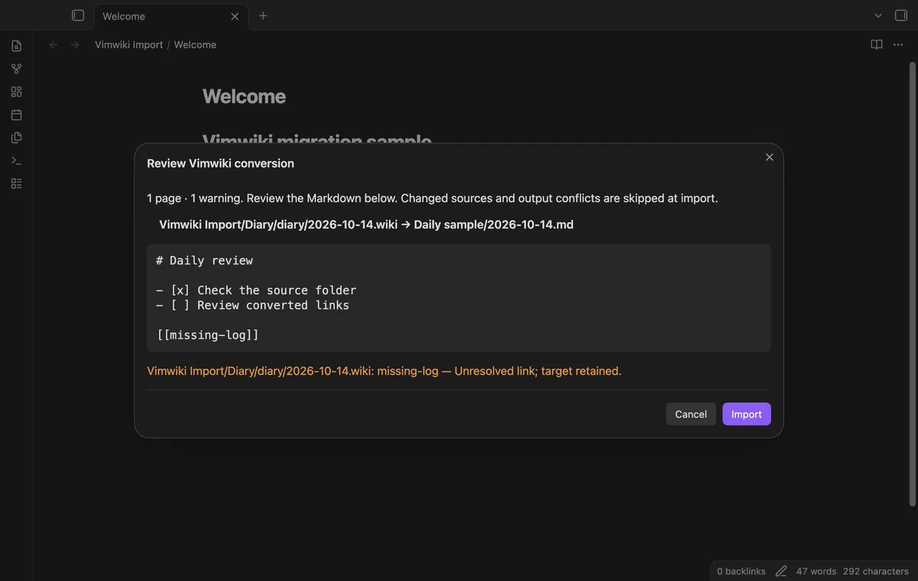The height and width of the screenshot is (581, 918).
Task: Open daily note calendar icon
Action: point(16,115)
